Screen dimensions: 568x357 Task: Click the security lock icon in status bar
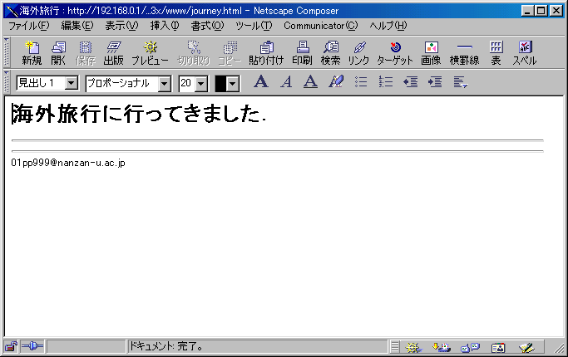coord(12,346)
